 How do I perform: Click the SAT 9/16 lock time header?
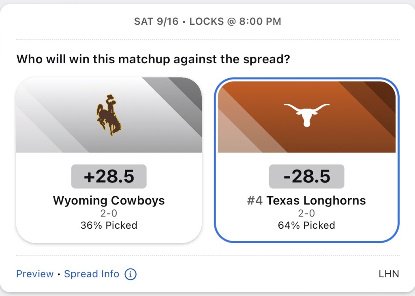pos(156,21)
